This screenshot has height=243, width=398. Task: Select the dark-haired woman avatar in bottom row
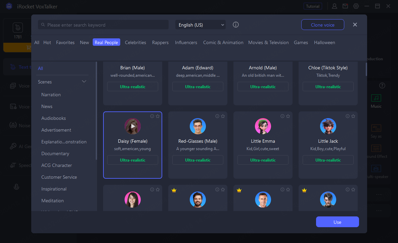click(132, 200)
